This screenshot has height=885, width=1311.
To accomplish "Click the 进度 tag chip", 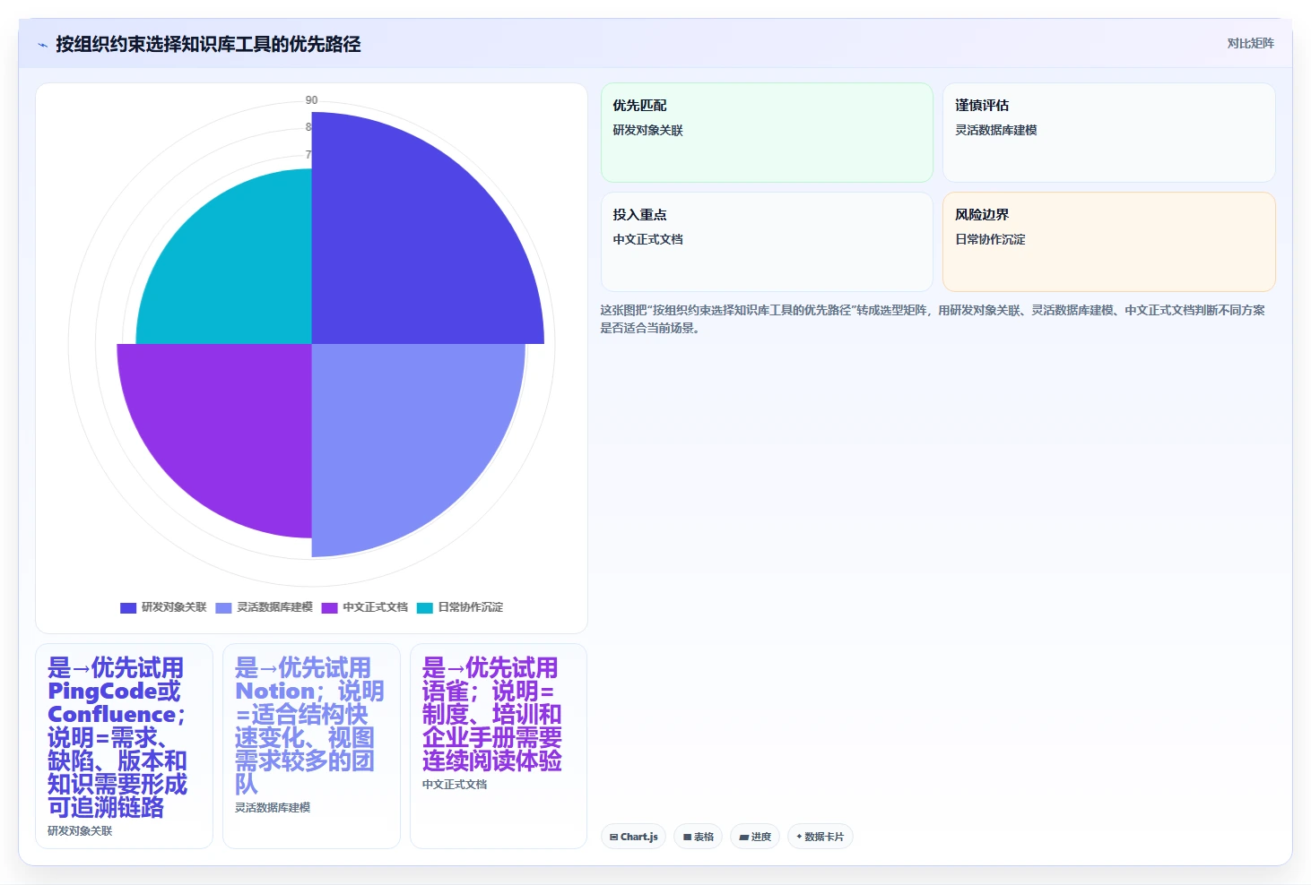I will click(755, 837).
